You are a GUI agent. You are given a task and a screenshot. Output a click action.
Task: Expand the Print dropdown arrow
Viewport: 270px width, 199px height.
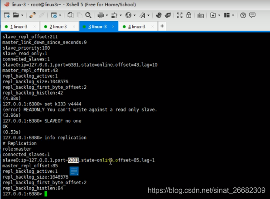107,15
